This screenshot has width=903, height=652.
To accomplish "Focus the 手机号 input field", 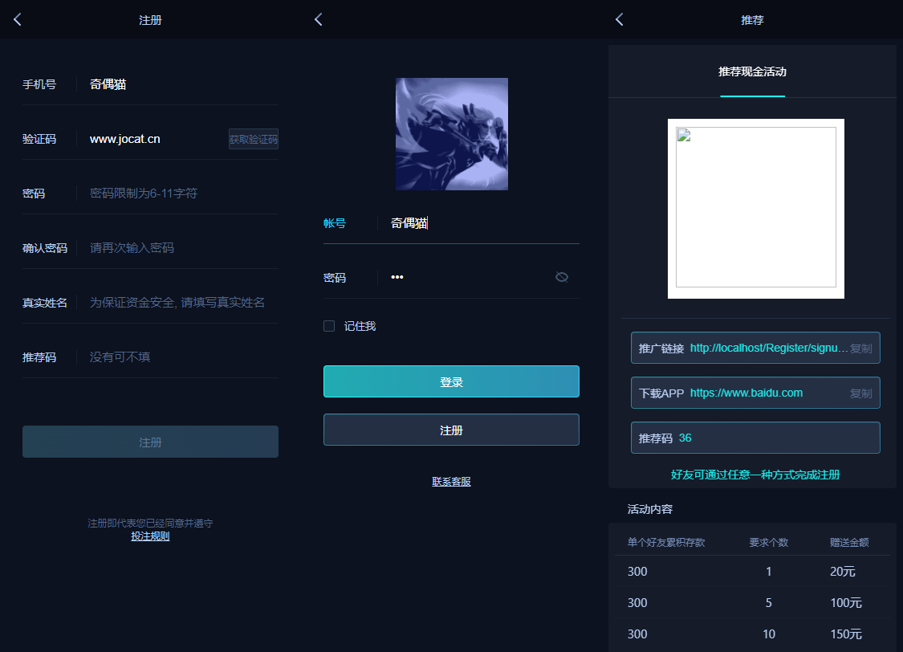I will 183,84.
